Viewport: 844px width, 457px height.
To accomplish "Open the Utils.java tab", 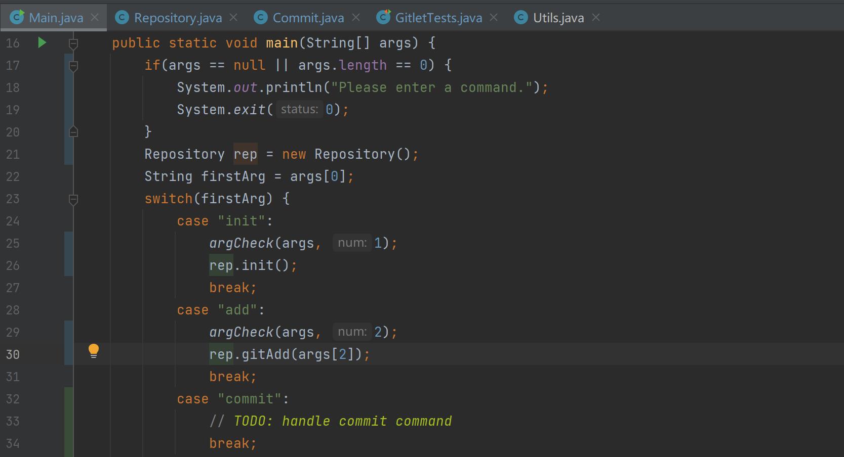I will tap(558, 18).
